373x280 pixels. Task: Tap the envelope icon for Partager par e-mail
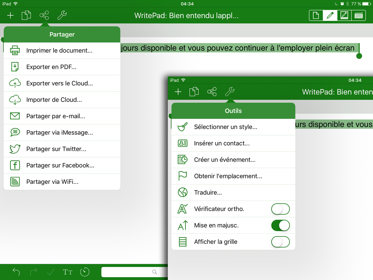pyautogui.click(x=15, y=116)
